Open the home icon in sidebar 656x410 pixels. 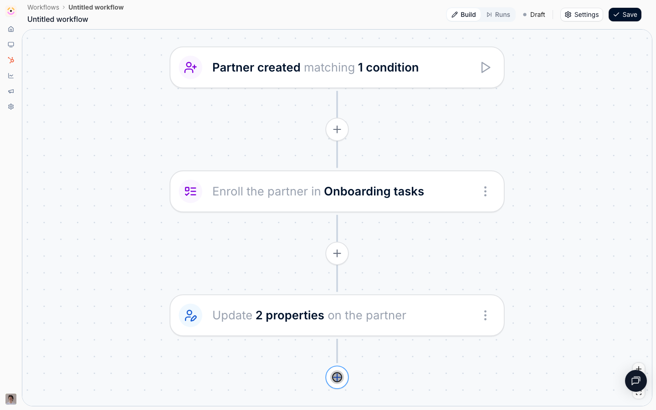[11, 29]
